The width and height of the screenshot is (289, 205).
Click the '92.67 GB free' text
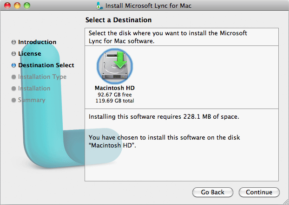pos(115,95)
